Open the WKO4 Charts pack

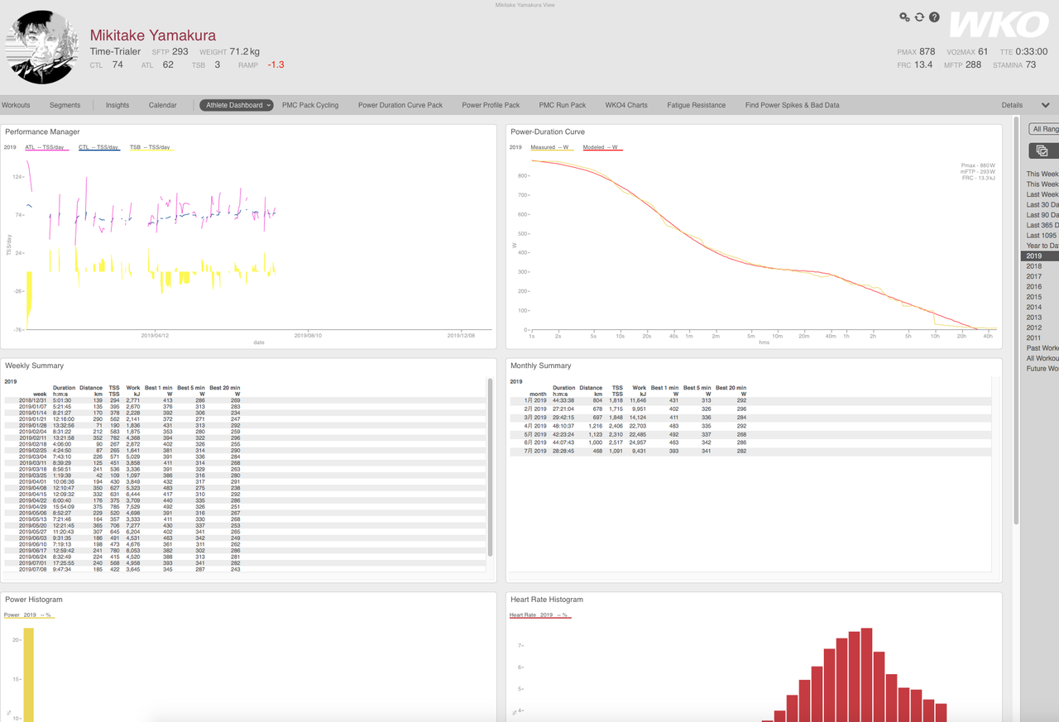[626, 105]
